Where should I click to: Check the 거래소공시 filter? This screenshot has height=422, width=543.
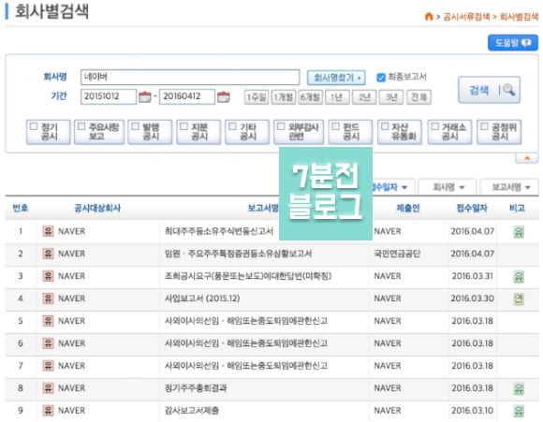tap(435, 126)
